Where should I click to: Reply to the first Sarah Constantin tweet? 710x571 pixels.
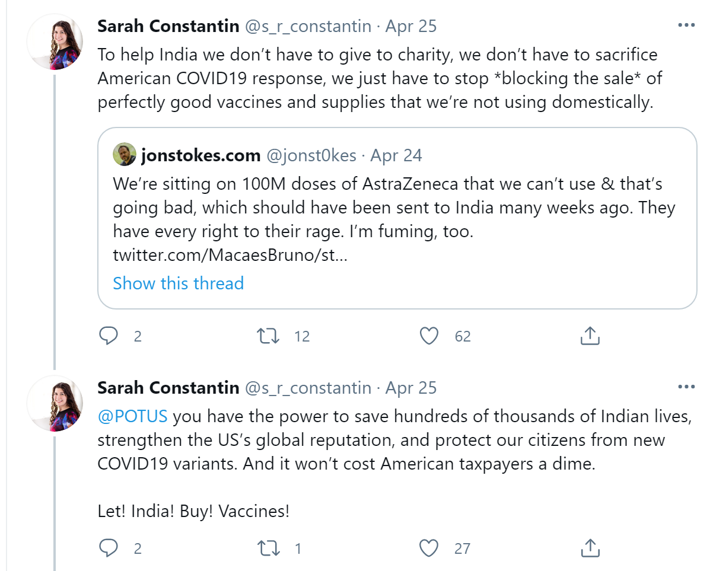[x=109, y=336]
